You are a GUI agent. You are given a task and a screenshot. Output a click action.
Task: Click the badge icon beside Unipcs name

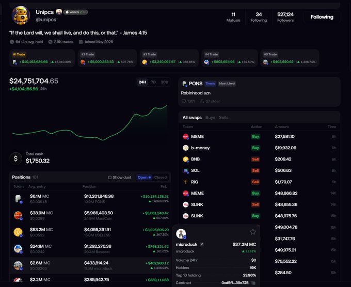pos(59,12)
